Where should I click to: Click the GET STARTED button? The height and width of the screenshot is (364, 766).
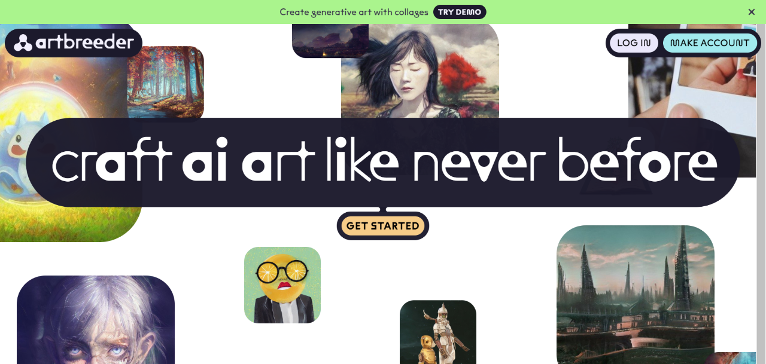(383, 226)
